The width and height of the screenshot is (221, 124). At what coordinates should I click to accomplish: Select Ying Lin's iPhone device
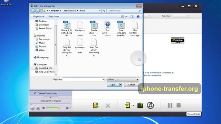pos(47,72)
